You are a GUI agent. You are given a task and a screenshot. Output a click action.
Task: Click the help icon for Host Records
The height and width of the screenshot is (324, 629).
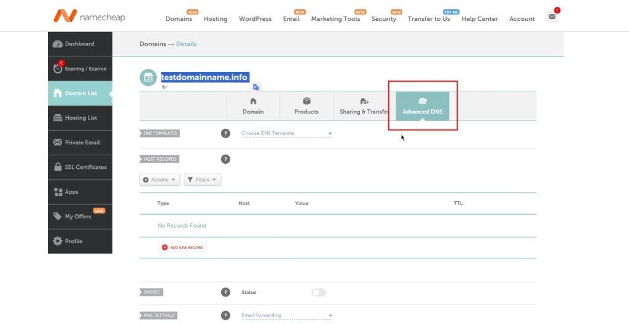pyautogui.click(x=226, y=159)
